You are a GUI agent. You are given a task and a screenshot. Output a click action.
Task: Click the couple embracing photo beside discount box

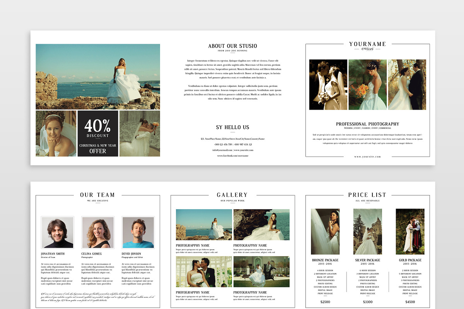point(140,134)
